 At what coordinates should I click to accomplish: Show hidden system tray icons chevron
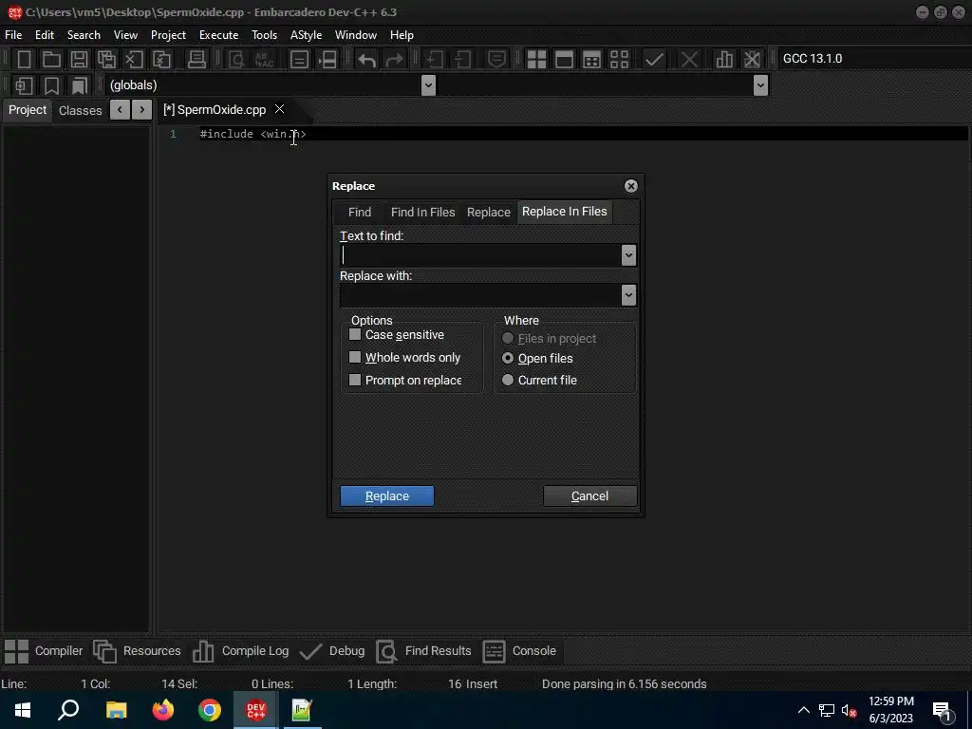click(803, 710)
